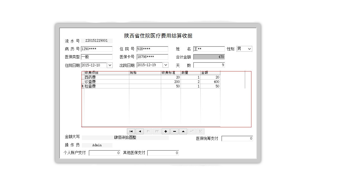Jump to last record navigator icon
Image resolution: width=337 pixels, height=189 pixels.
coord(157,131)
